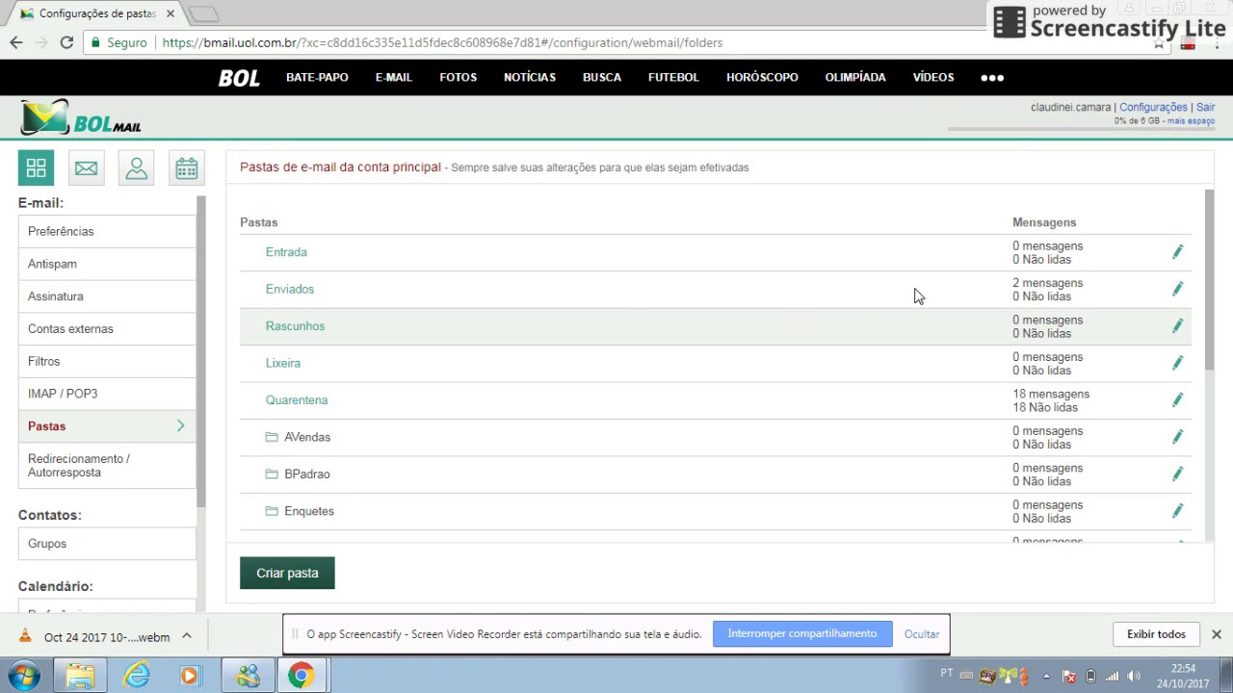The height and width of the screenshot is (693, 1233).
Task: Click Ocultar on the Screencastify bar
Action: [x=922, y=634]
